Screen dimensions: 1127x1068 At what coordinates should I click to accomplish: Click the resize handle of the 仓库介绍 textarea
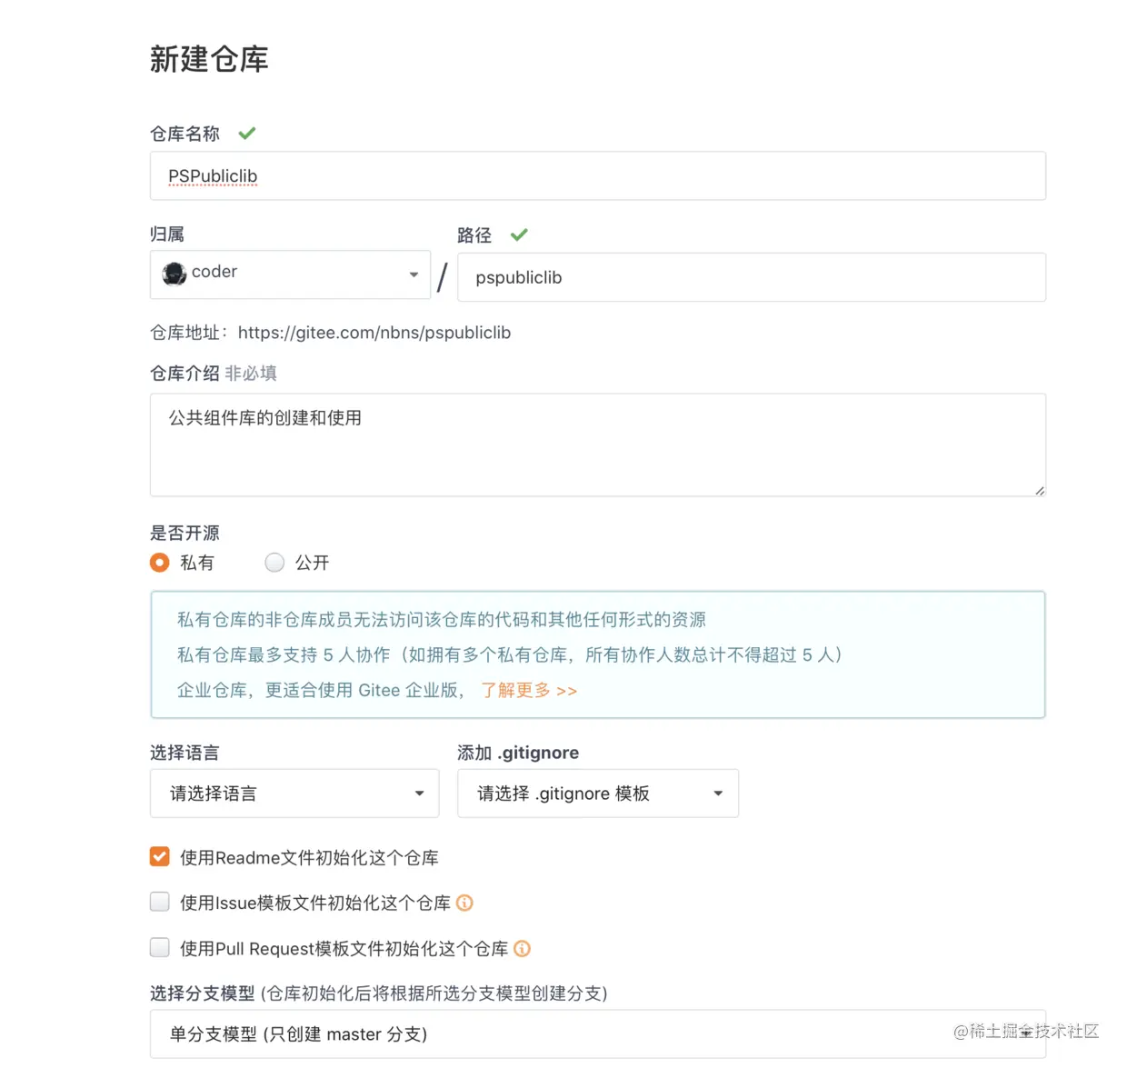pyautogui.click(x=1039, y=491)
